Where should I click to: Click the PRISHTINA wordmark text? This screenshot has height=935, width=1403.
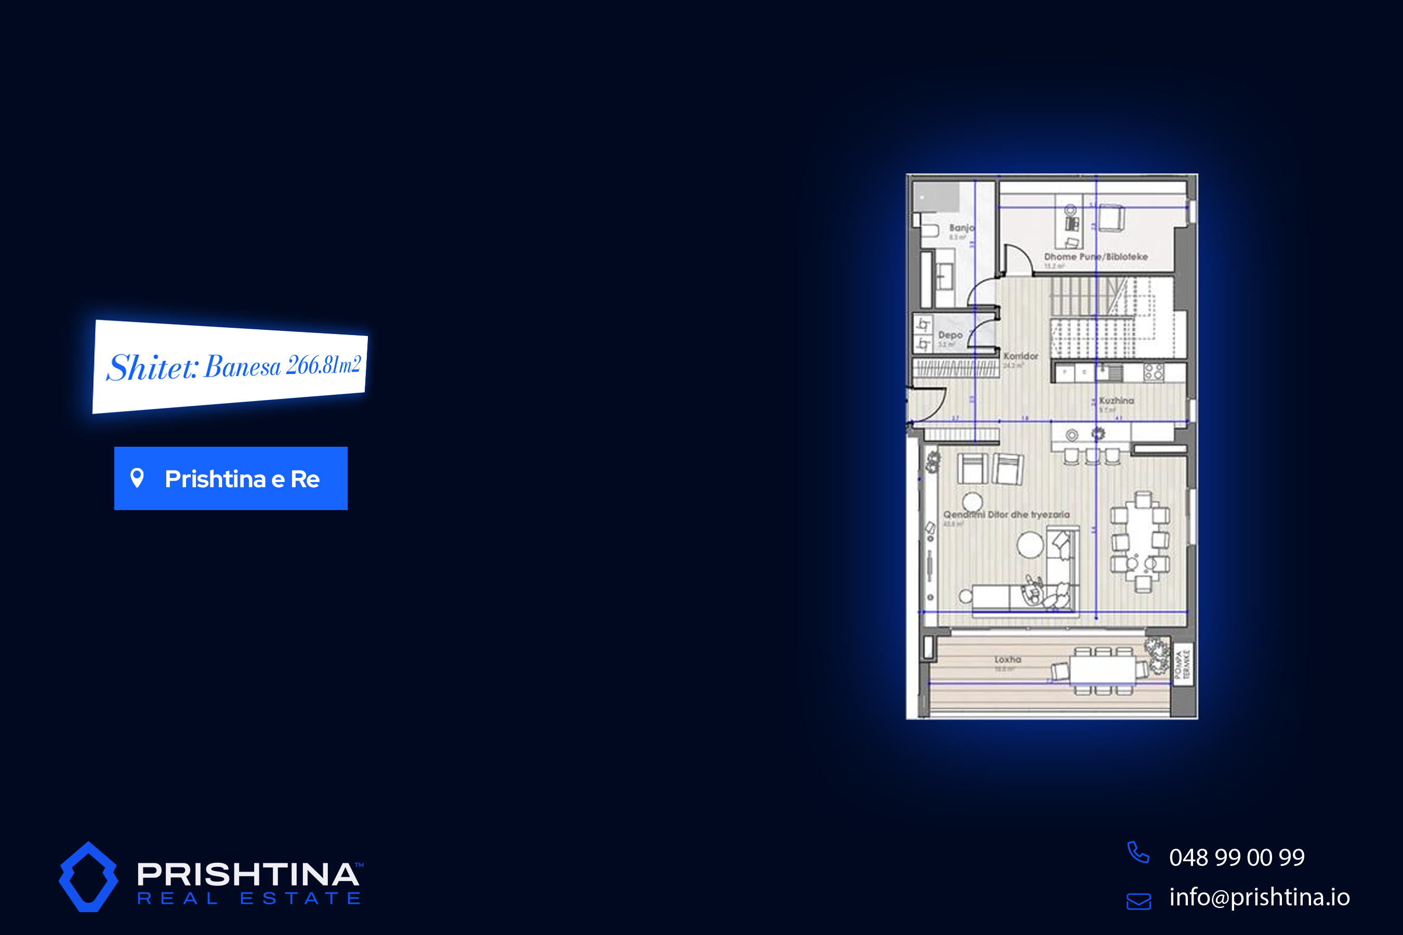(x=247, y=875)
